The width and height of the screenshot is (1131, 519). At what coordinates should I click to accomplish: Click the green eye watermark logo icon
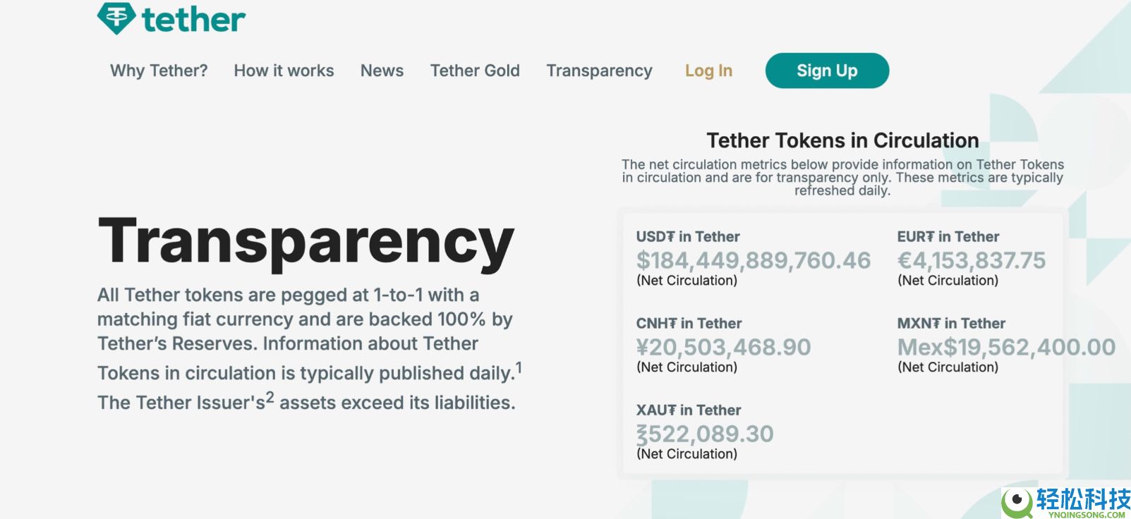[1017, 501]
